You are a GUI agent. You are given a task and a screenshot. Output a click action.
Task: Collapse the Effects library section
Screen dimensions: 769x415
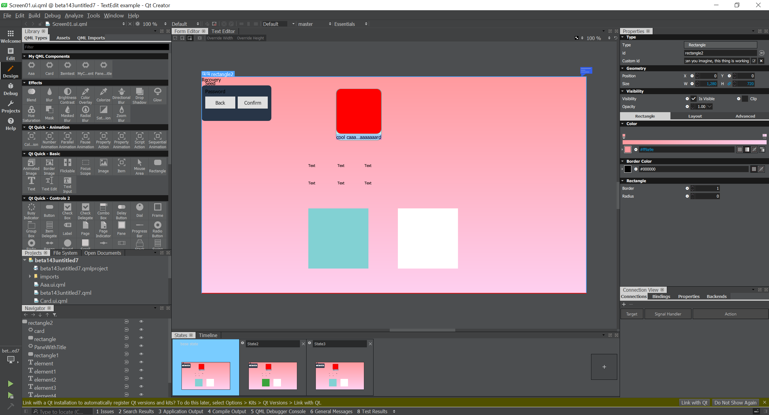(x=25, y=83)
